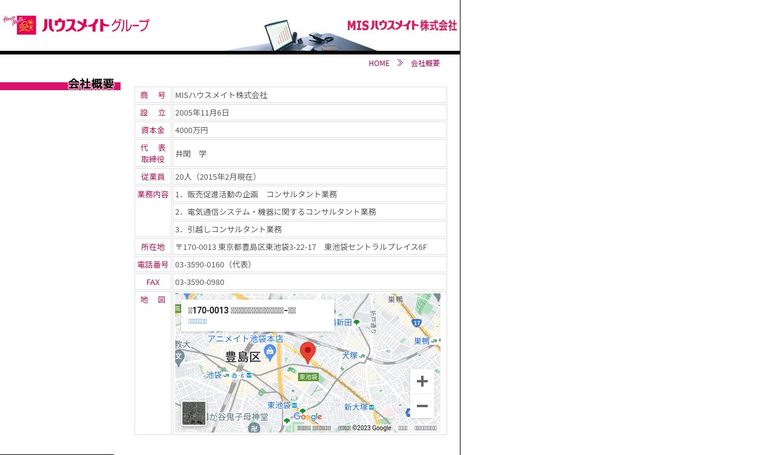
Task: Click the capital amount 4000万円
Action: [x=191, y=130]
